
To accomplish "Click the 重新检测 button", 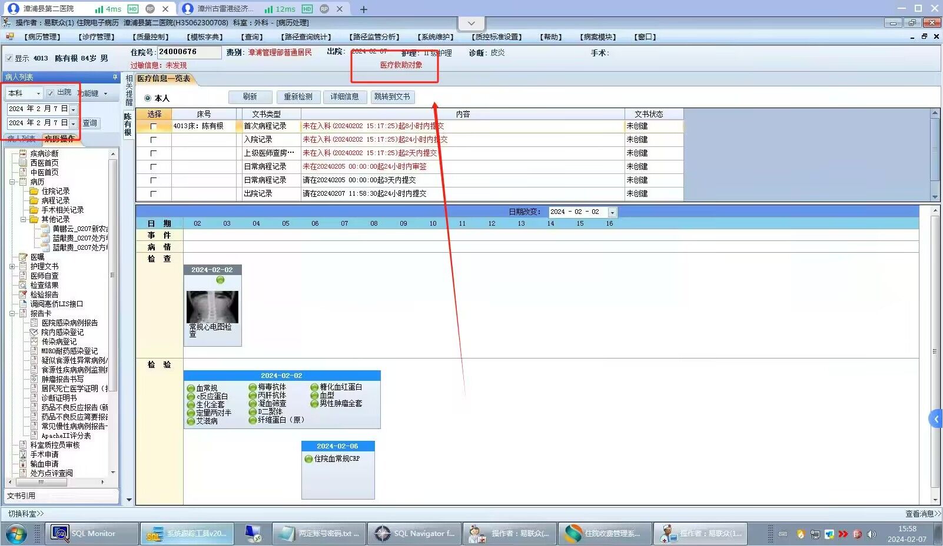I will [x=298, y=97].
